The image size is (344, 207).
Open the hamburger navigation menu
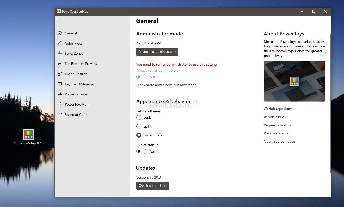(x=60, y=21)
